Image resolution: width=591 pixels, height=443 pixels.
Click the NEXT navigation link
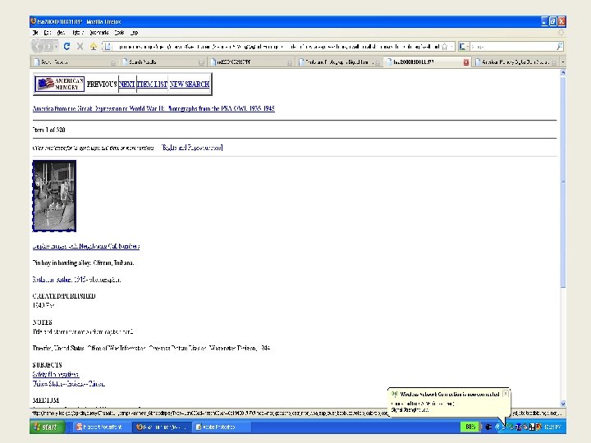(127, 84)
